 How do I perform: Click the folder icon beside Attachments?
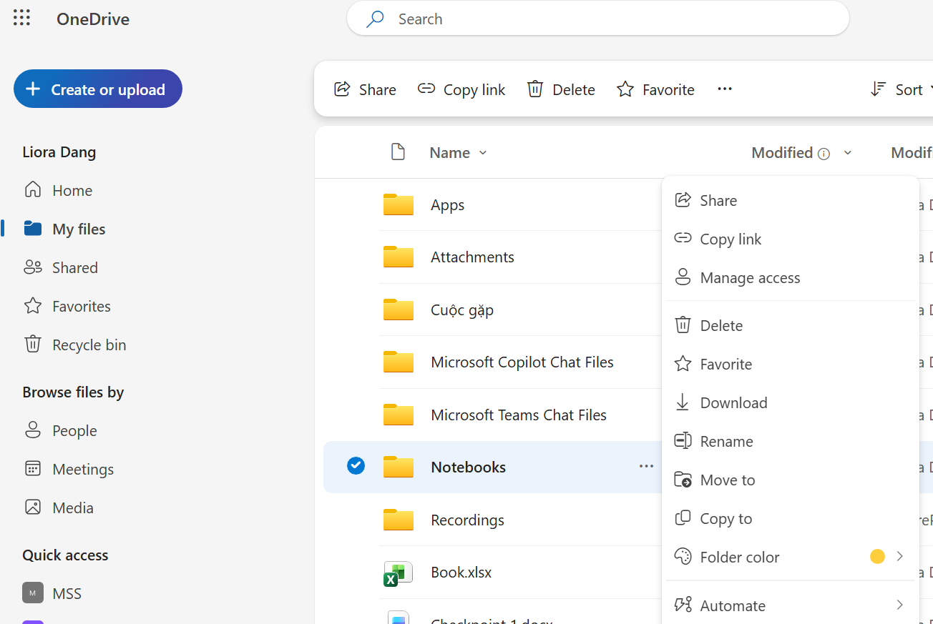(399, 257)
